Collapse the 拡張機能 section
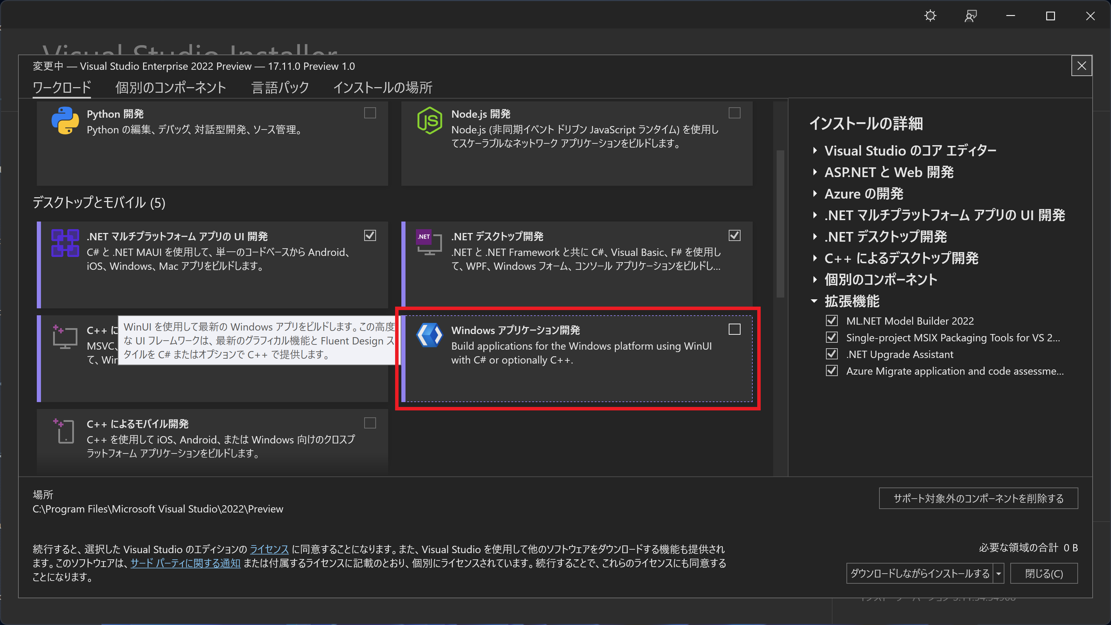1111x625 pixels. pos(814,301)
